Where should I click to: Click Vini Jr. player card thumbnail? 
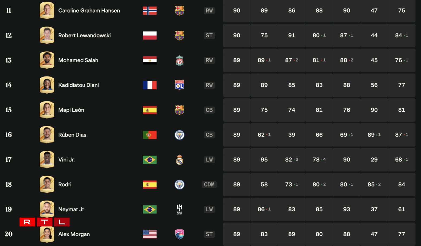coord(47,160)
